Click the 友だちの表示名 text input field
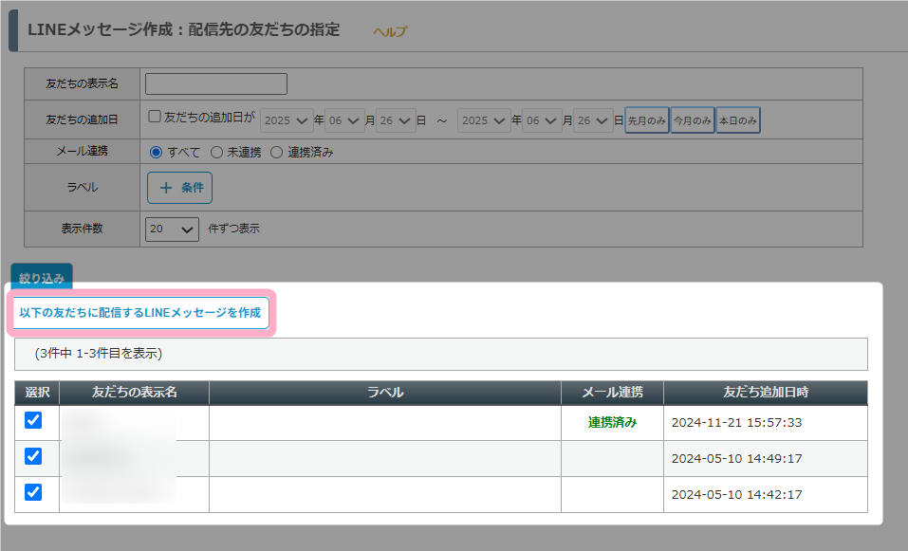Screen dimensions: 908x551 click(x=216, y=83)
